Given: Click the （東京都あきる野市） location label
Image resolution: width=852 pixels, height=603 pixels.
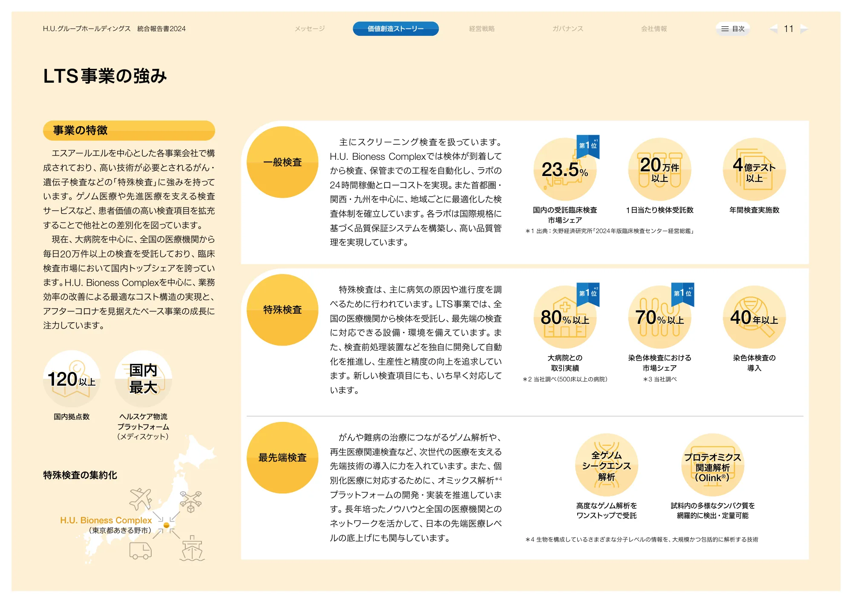Looking at the screenshot, I should [120, 531].
